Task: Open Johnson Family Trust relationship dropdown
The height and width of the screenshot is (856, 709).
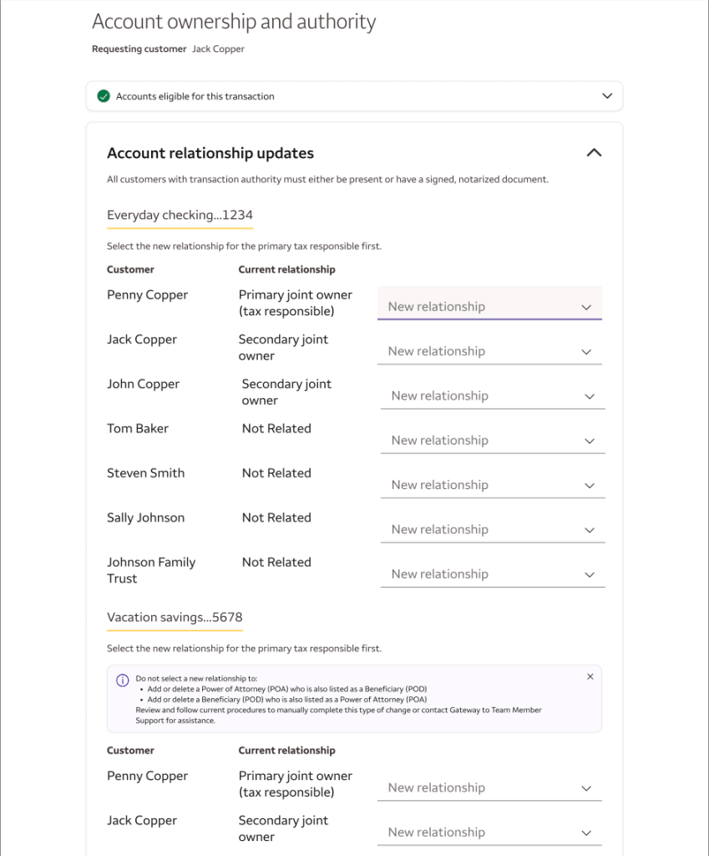Action: pyautogui.click(x=492, y=574)
